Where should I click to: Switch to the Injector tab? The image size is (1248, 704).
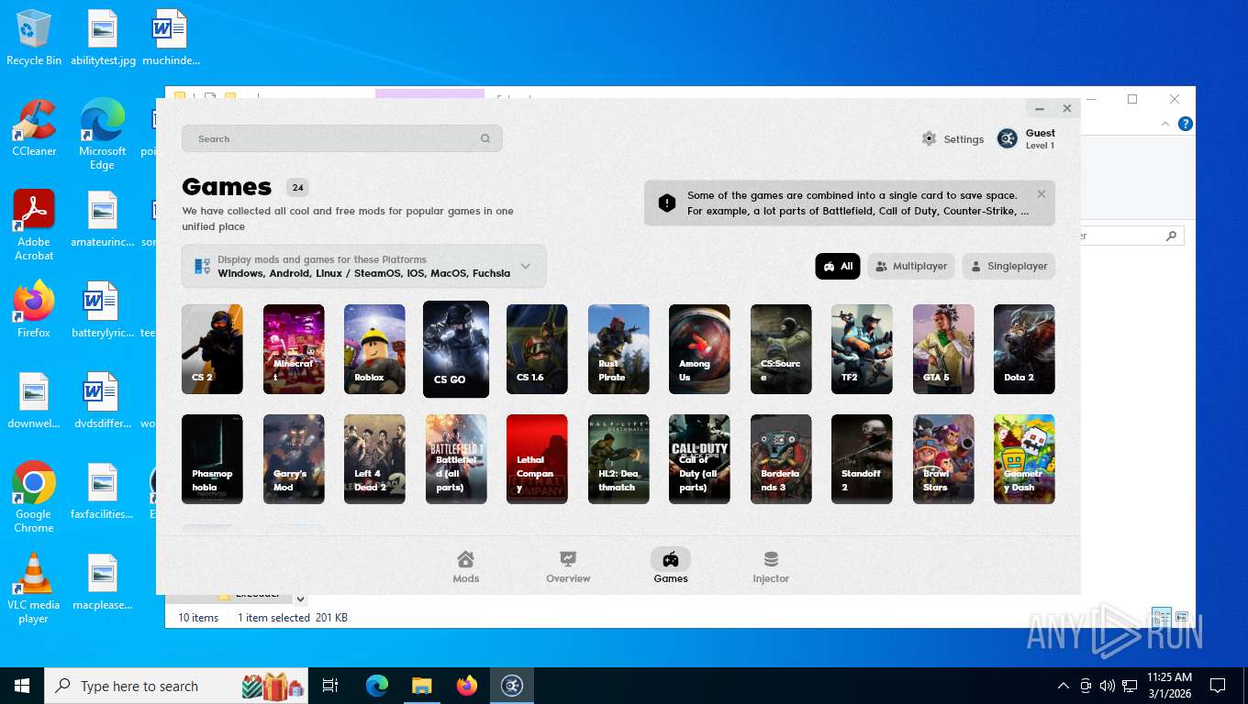(x=771, y=566)
